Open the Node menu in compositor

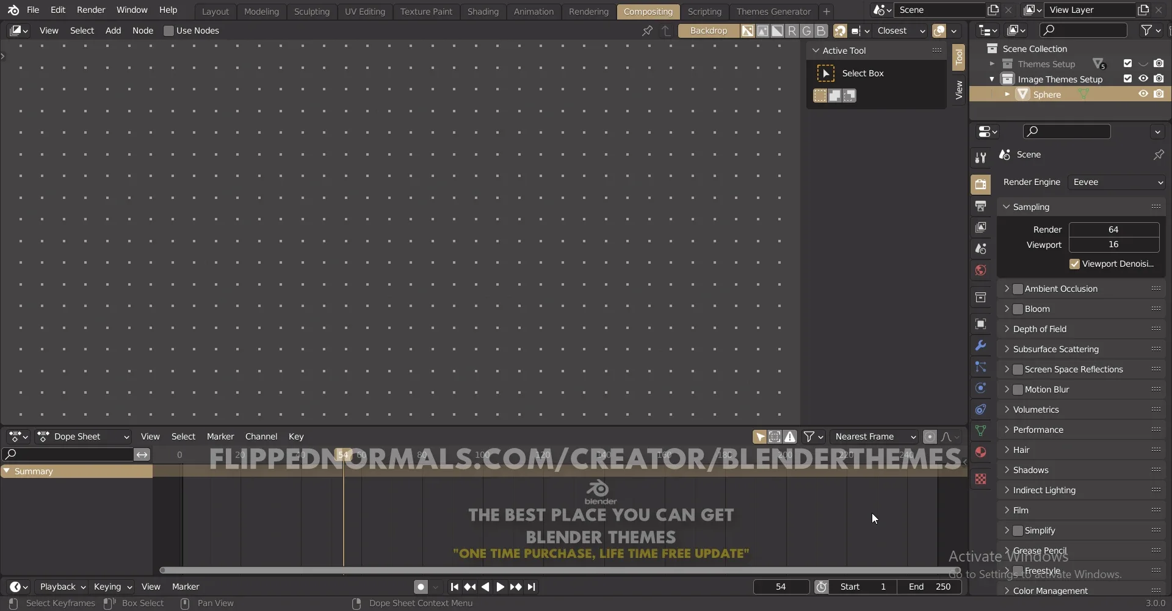click(x=143, y=31)
